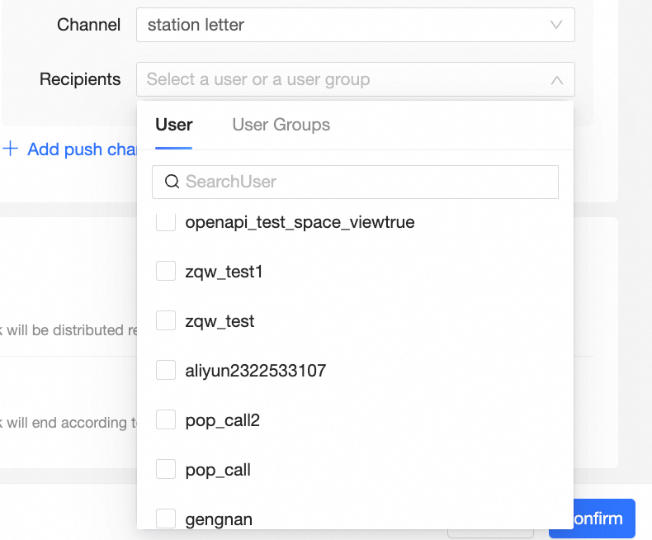Switch to the User tab
The width and height of the screenshot is (652, 540).
(x=173, y=125)
